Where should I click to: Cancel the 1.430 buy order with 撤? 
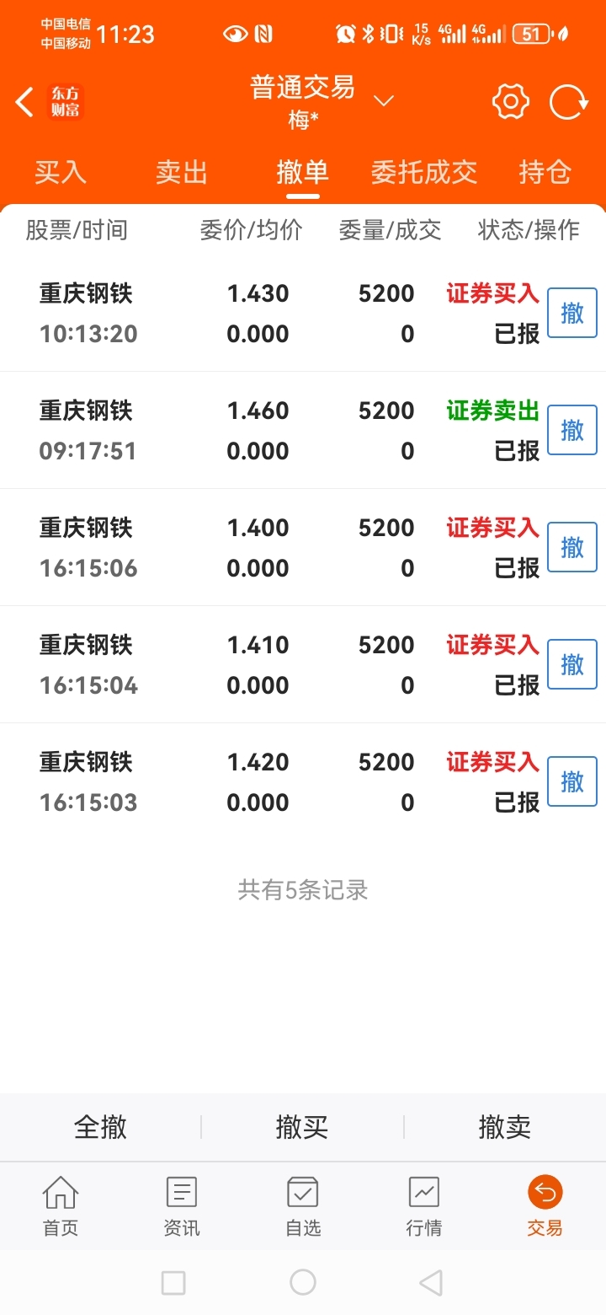tap(572, 313)
